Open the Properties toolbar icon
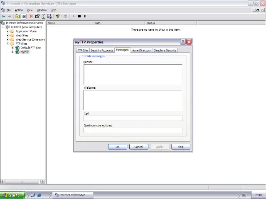 (x=37, y=16)
